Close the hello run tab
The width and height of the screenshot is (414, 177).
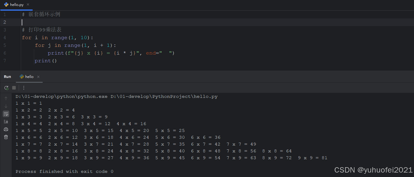[x=38, y=76]
